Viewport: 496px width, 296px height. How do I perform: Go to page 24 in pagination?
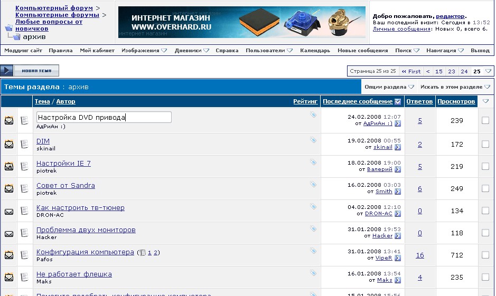click(464, 71)
